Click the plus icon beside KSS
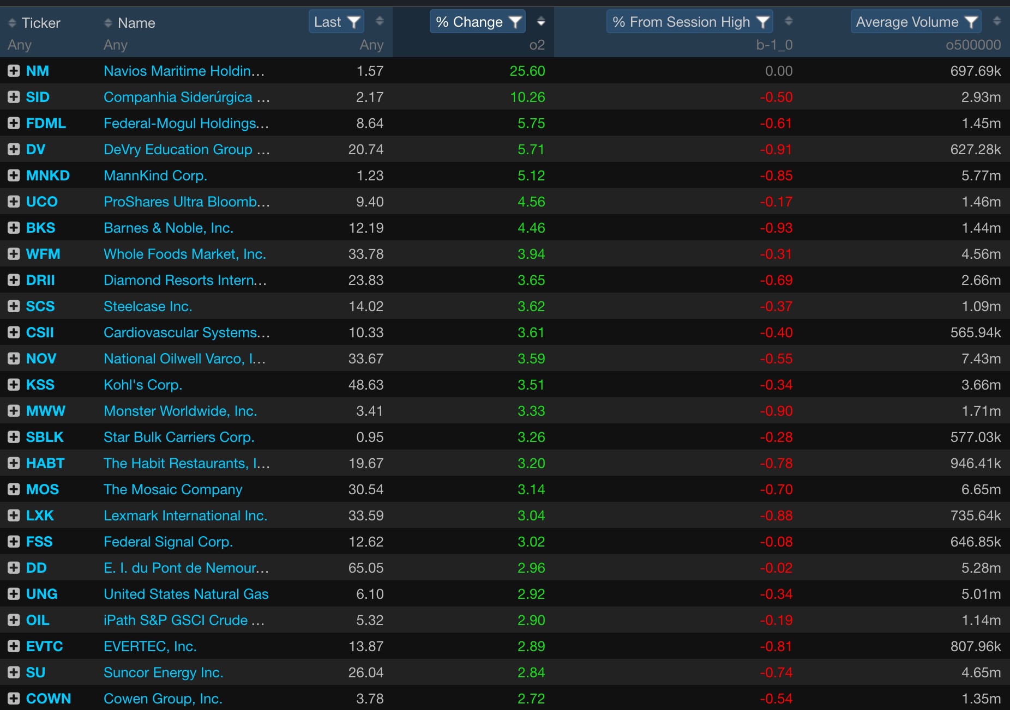This screenshot has height=710, width=1010. point(14,385)
